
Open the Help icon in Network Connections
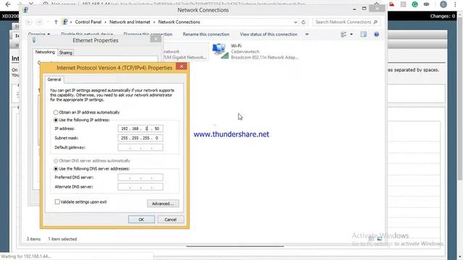coord(376,35)
